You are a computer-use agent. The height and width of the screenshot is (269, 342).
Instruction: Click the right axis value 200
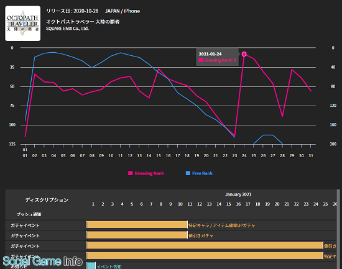[x=333, y=144]
